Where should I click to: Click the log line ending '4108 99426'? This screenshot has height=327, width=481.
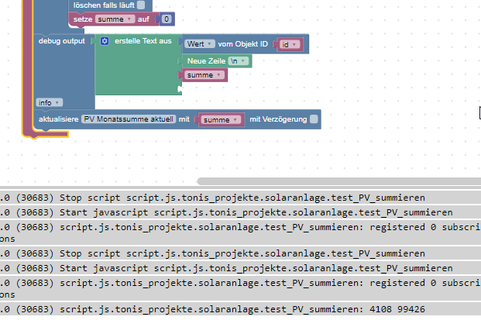tap(240, 309)
